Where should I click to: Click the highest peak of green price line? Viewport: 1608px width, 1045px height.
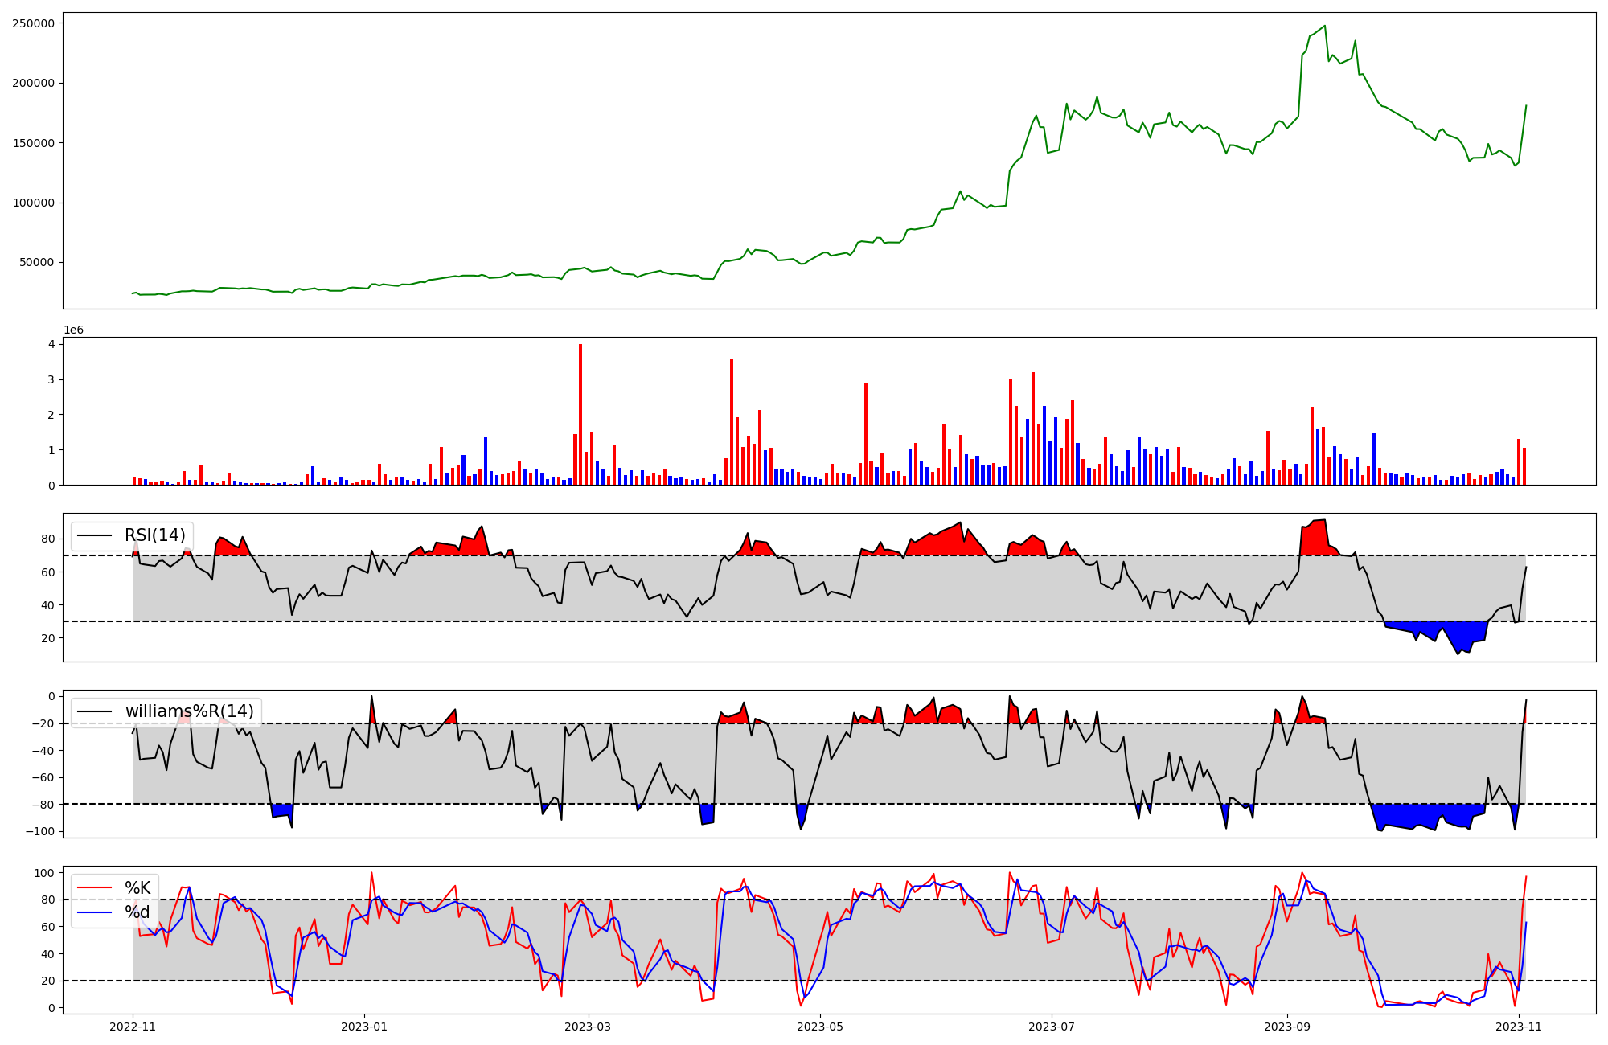pyautogui.click(x=1324, y=27)
